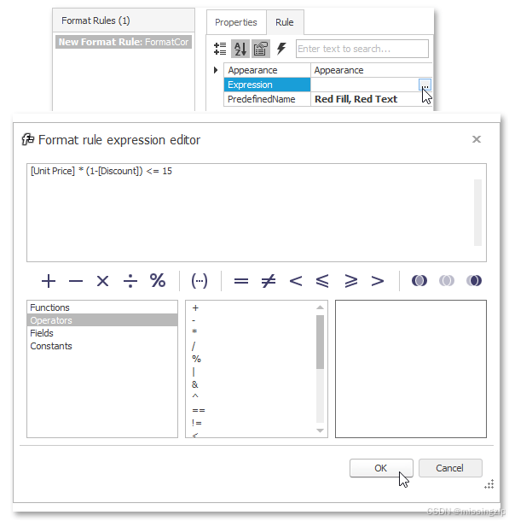509x521 pixels.
Task: Insert the greater-than-or-equal operator from toolbar
Action: tap(350, 281)
